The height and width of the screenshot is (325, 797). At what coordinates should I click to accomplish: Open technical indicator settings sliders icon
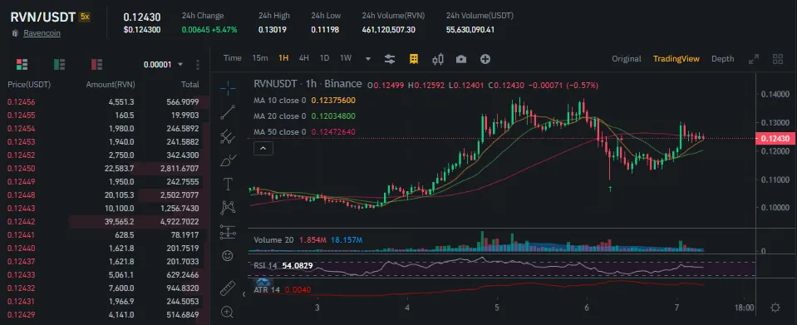click(389, 59)
